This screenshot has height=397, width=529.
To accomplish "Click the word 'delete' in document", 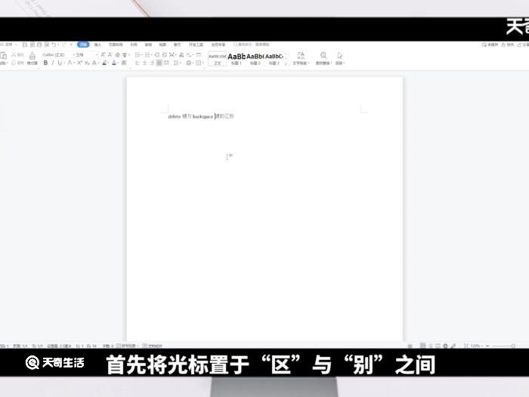I will pyautogui.click(x=174, y=116).
